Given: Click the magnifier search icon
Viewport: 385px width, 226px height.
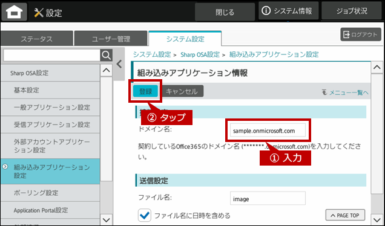Looking at the screenshot, I should tap(107, 56).
